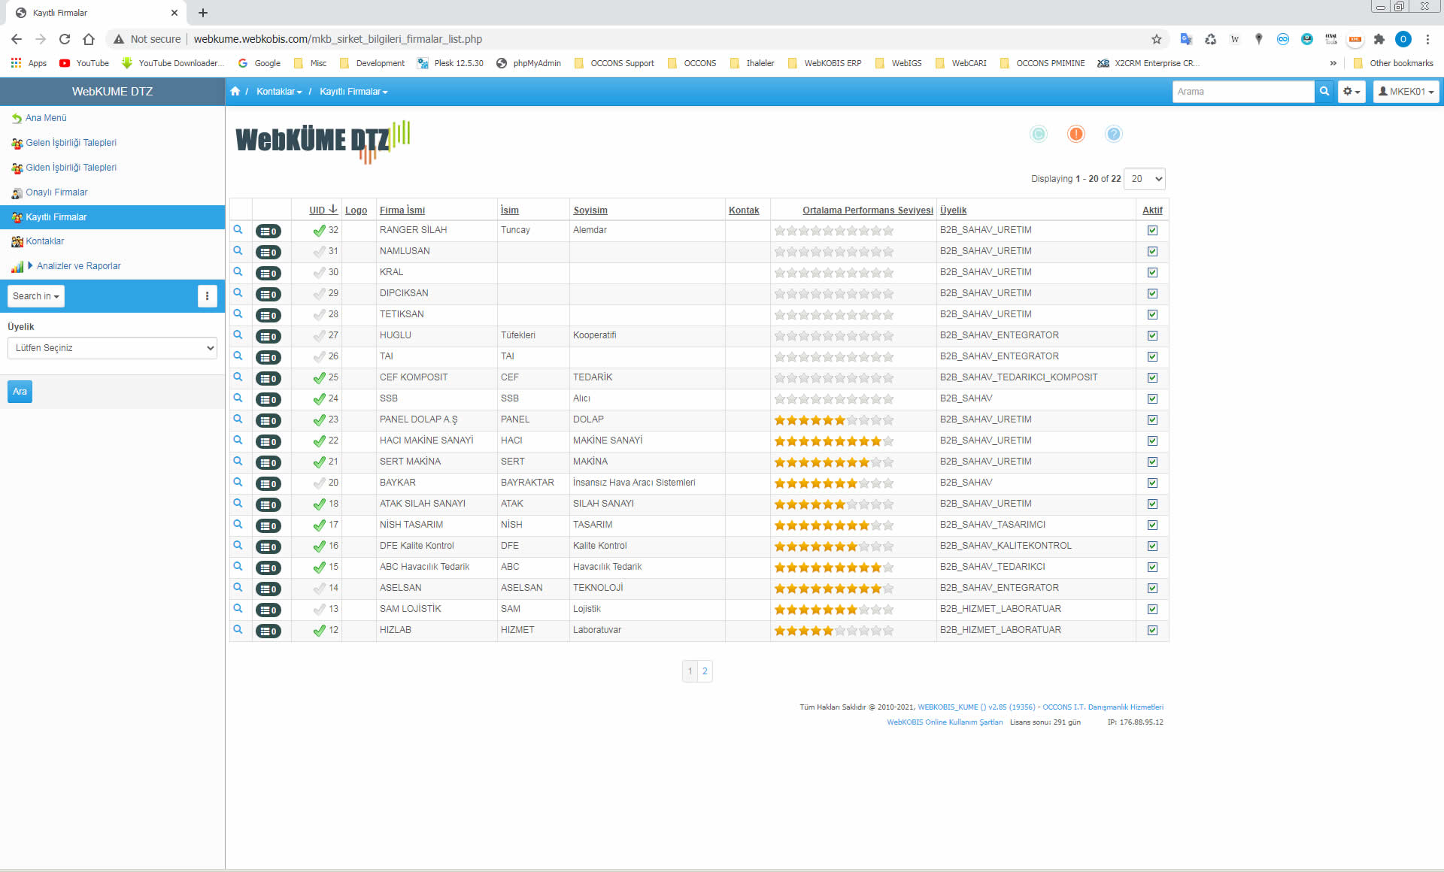
Task: Click star rating of PANEL DOLAP A.Ş
Action: click(x=834, y=420)
